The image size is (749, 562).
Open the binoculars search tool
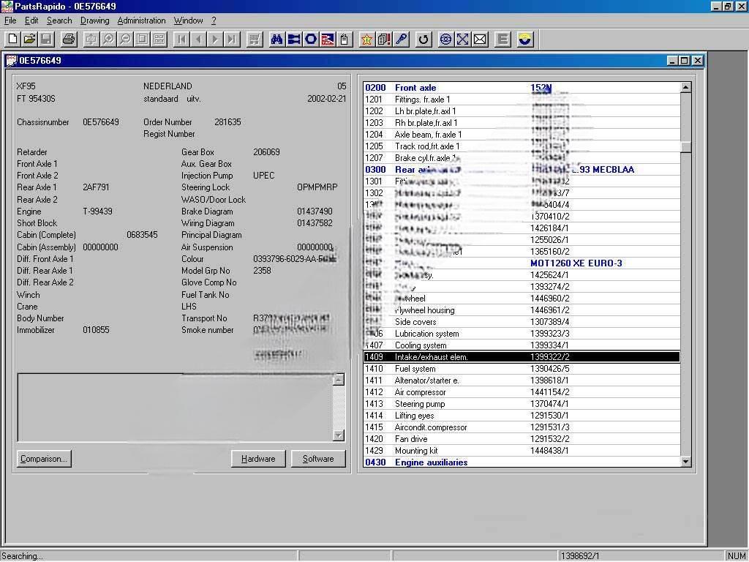[276, 39]
